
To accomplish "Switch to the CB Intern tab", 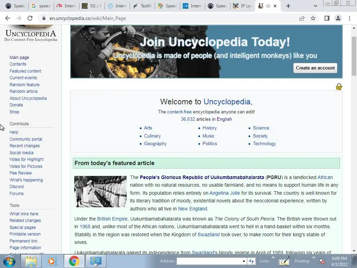I will pos(192,6).
